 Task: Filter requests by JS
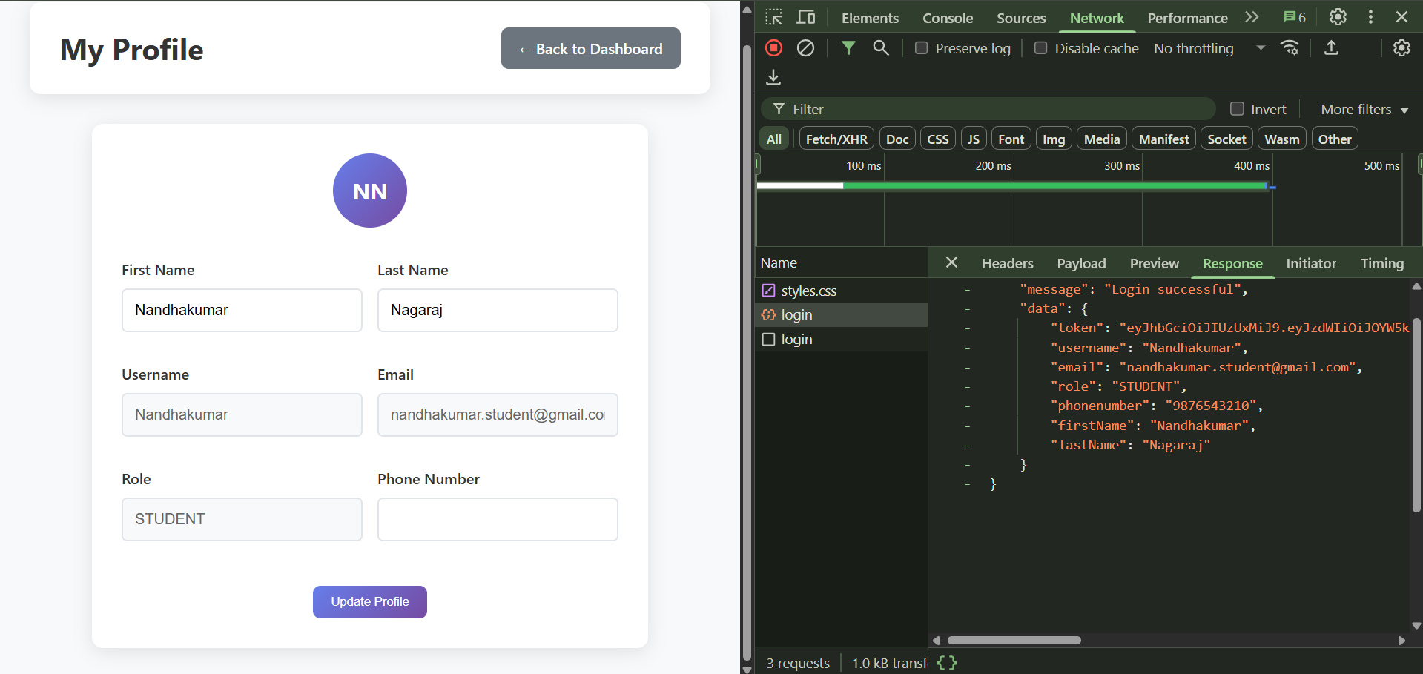[974, 139]
